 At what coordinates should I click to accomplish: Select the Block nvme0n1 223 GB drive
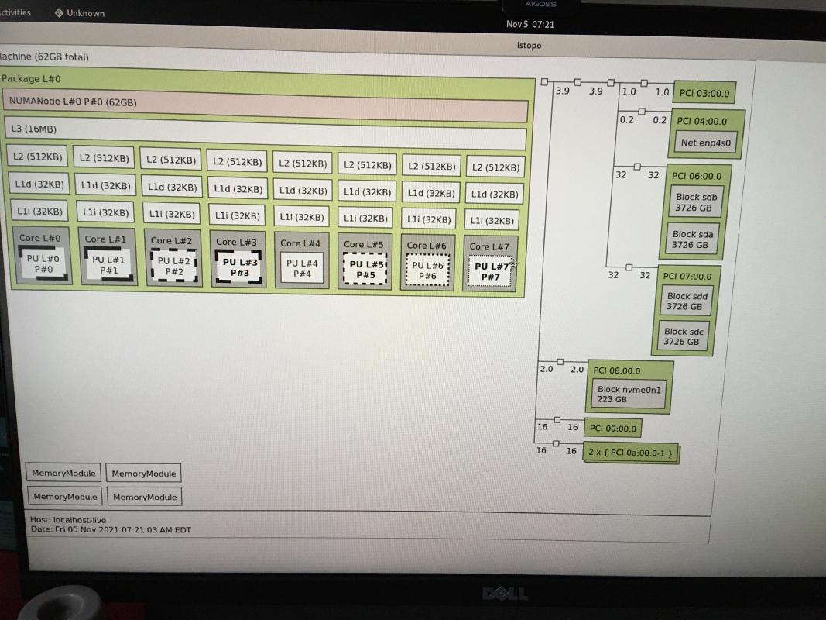pyautogui.click(x=629, y=394)
